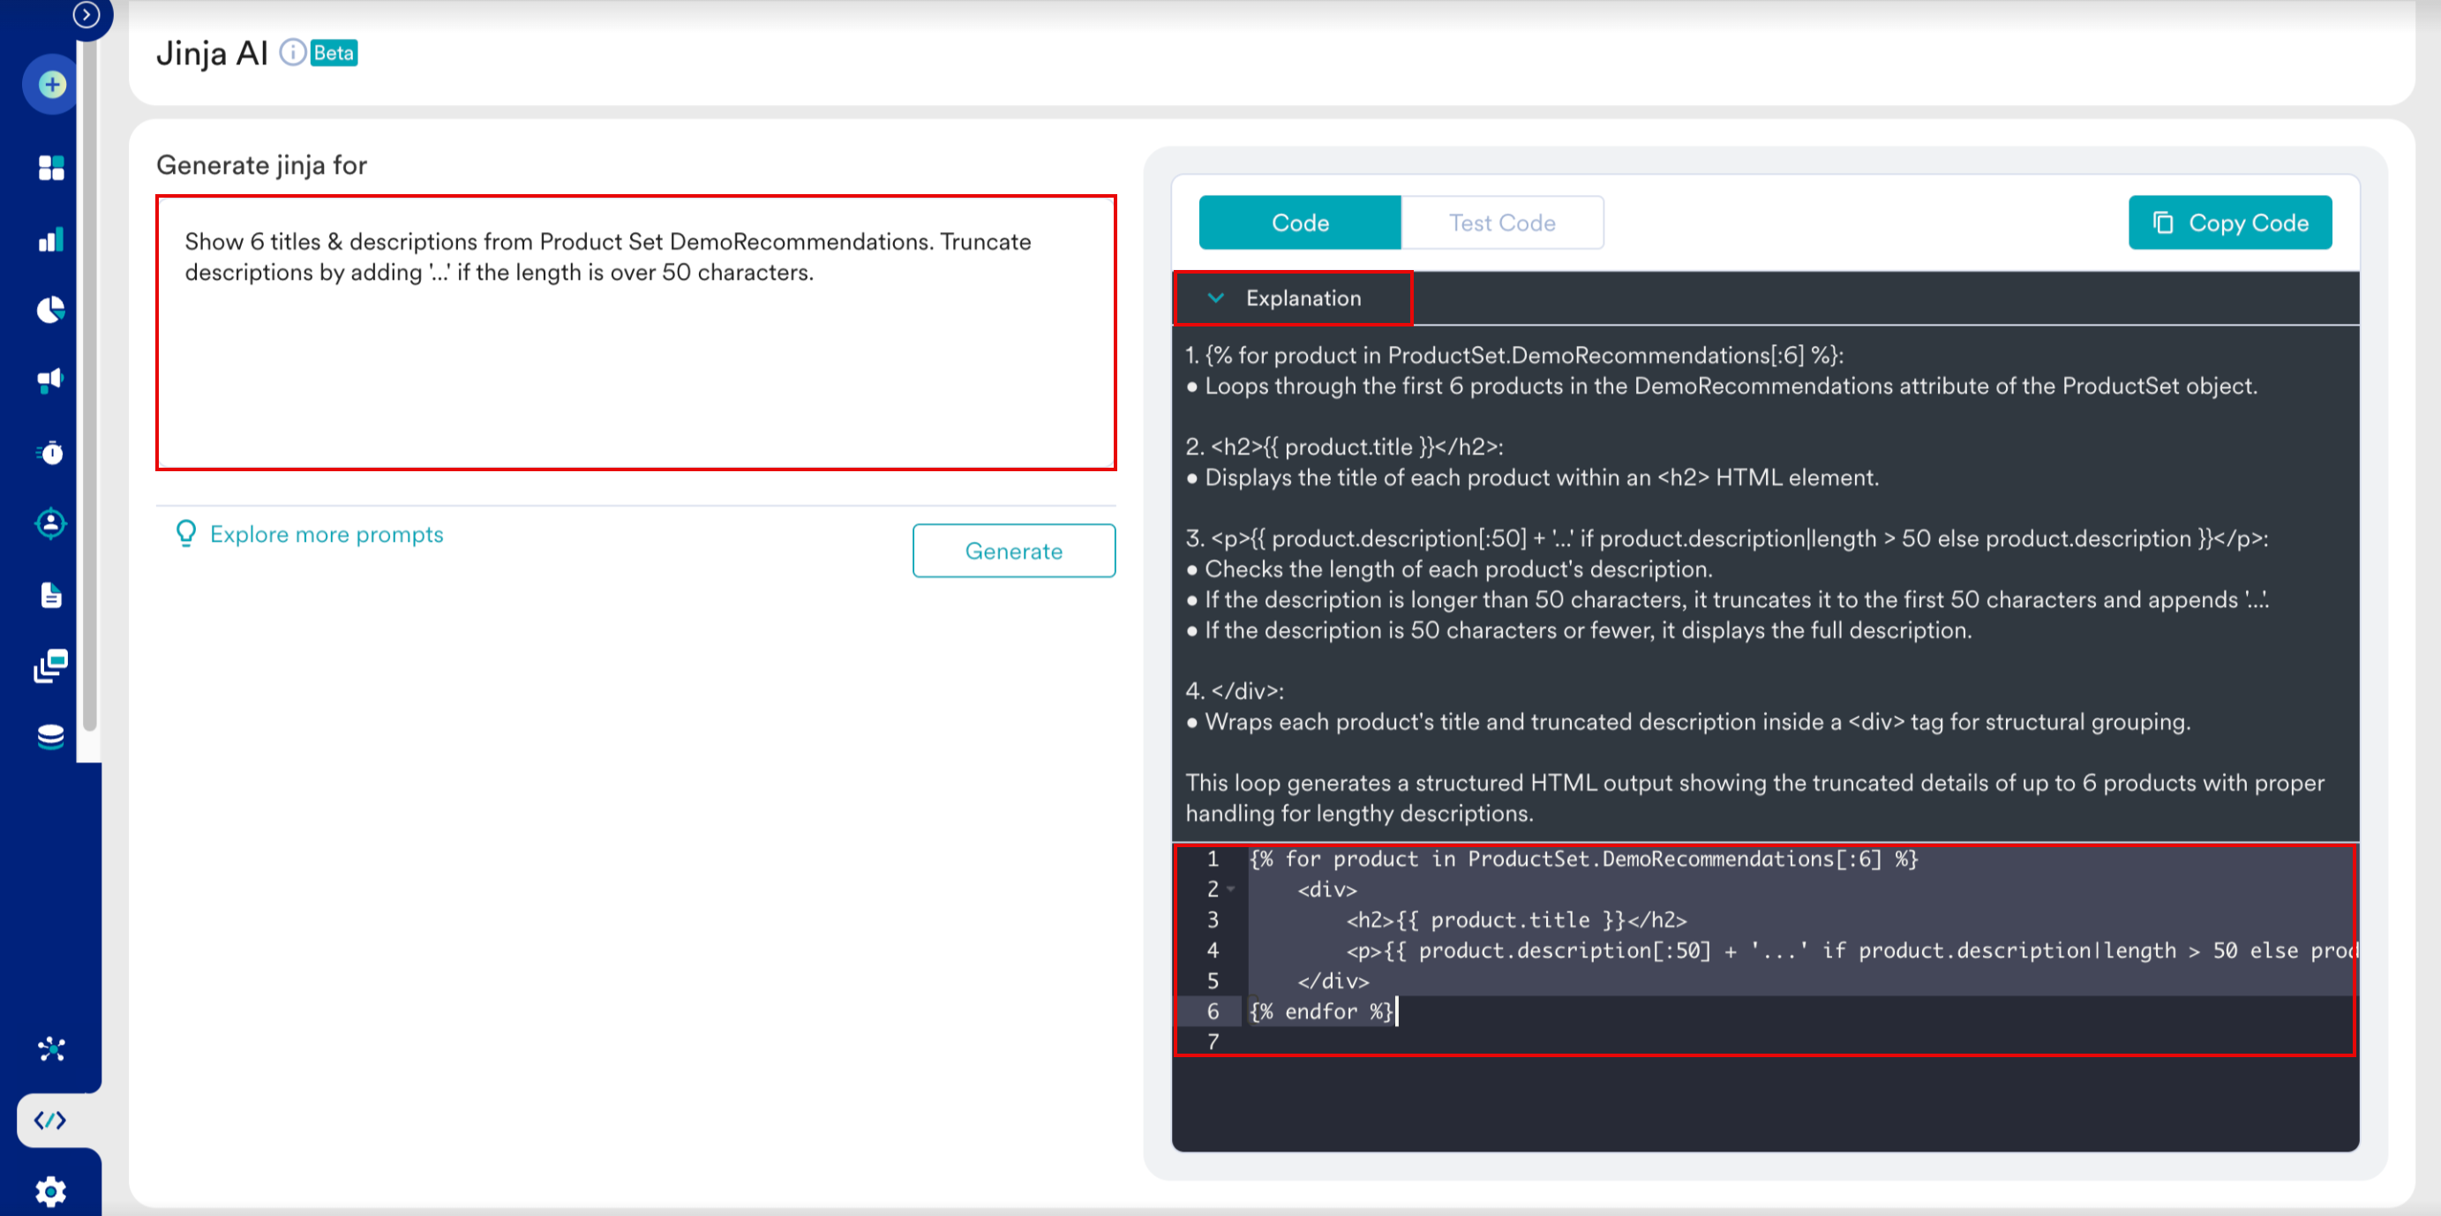Click the Jinja AI info icon

point(293,52)
